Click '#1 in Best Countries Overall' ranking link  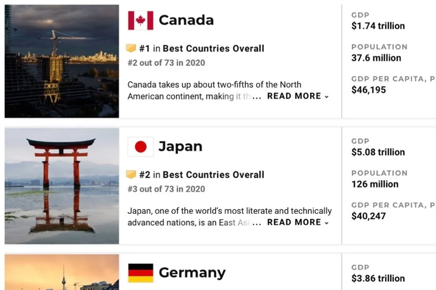tap(202, 48)
